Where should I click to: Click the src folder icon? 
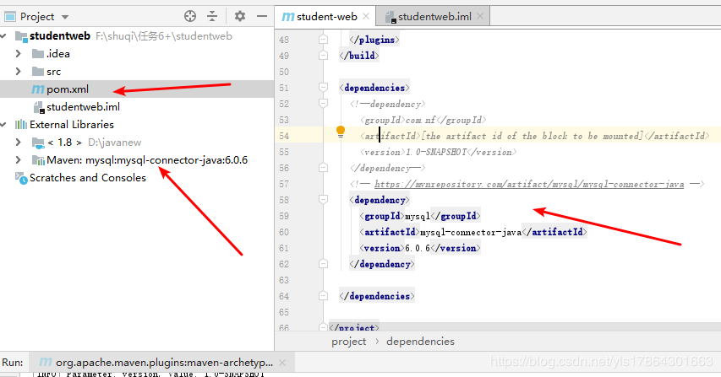38,72
